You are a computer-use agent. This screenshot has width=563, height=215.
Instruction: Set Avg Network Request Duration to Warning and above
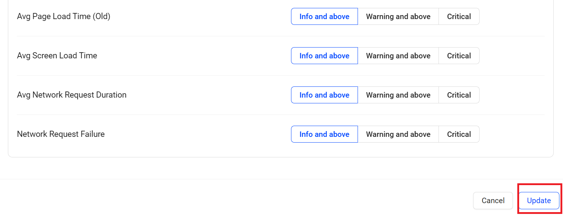coord(398,95)
